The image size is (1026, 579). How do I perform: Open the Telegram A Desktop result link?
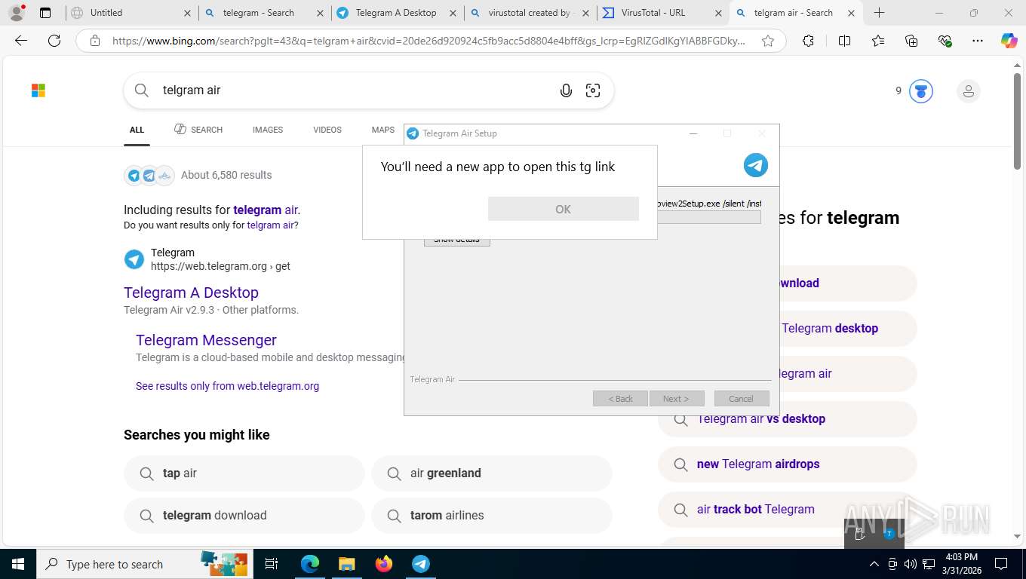point(191,293)
